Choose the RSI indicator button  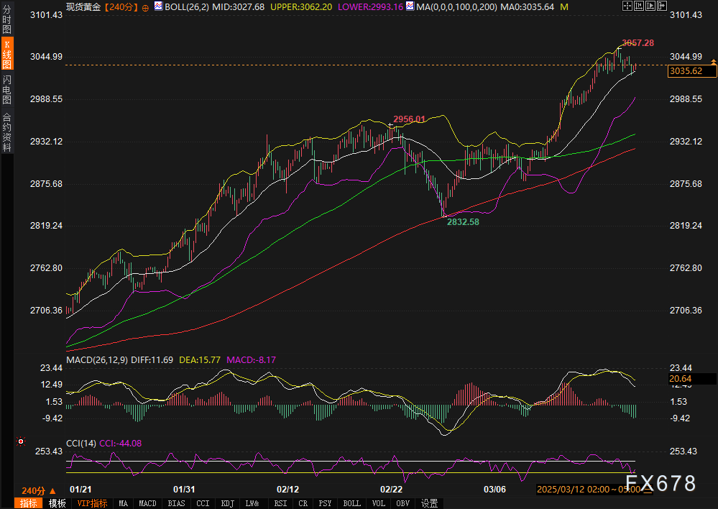tap(280, 503)
